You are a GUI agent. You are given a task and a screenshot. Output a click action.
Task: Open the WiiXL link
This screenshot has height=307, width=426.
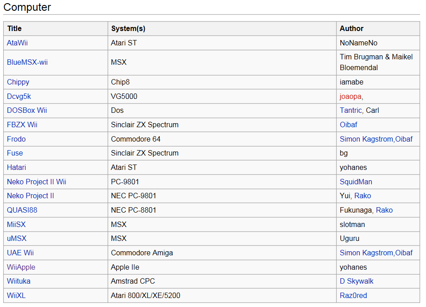pyautogui.click(x=16, y=296)
